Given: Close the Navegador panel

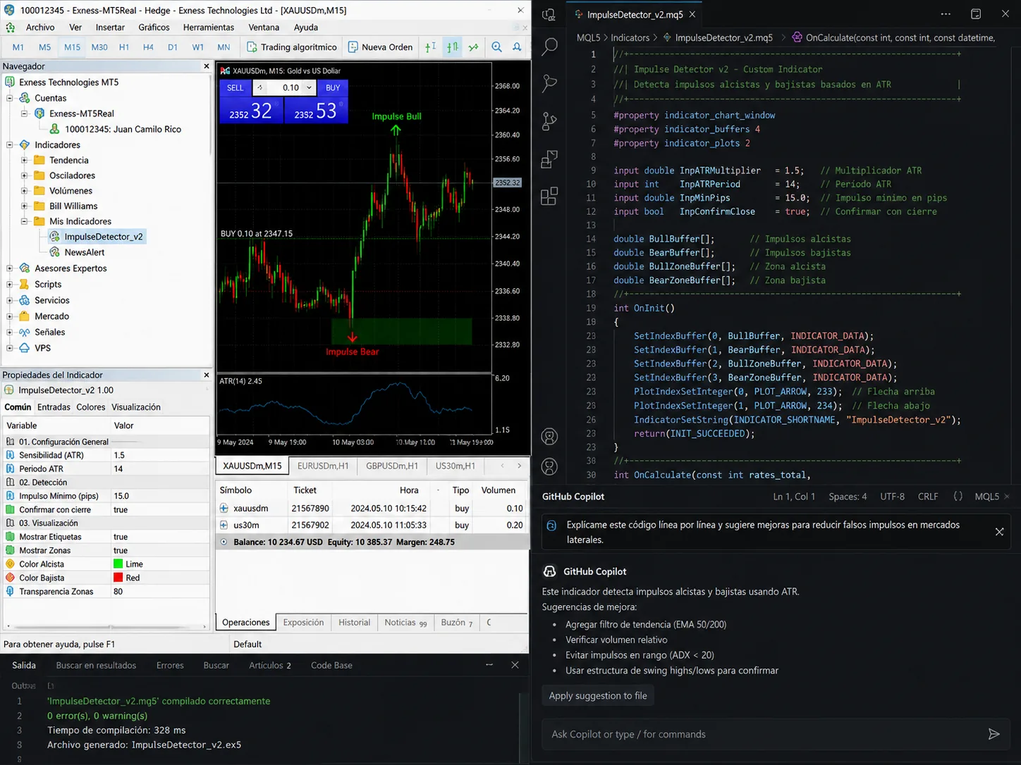Looking at the screenshot, I should coord(207,66).
